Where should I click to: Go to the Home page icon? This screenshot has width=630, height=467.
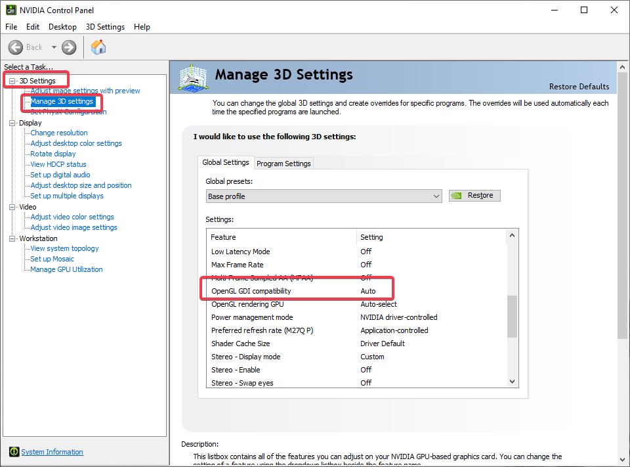[x=98, y=47]
